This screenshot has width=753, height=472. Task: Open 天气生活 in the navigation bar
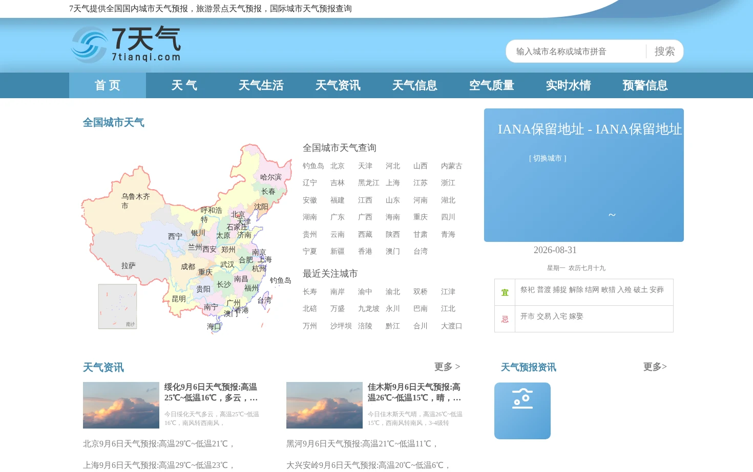(x=261, y=85)
